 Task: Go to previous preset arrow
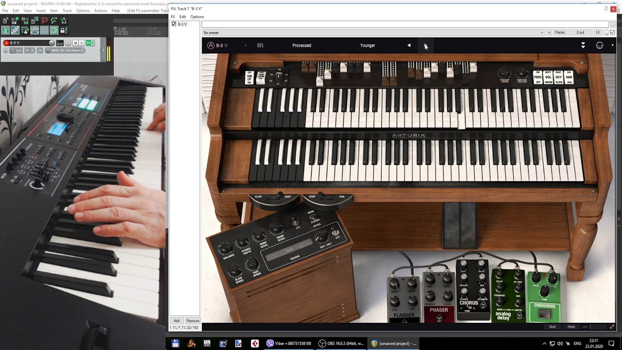(x=409, y=45)
